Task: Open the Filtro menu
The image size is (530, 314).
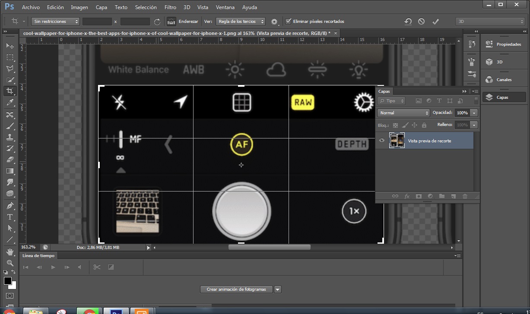Action: [x=170, y=7]
